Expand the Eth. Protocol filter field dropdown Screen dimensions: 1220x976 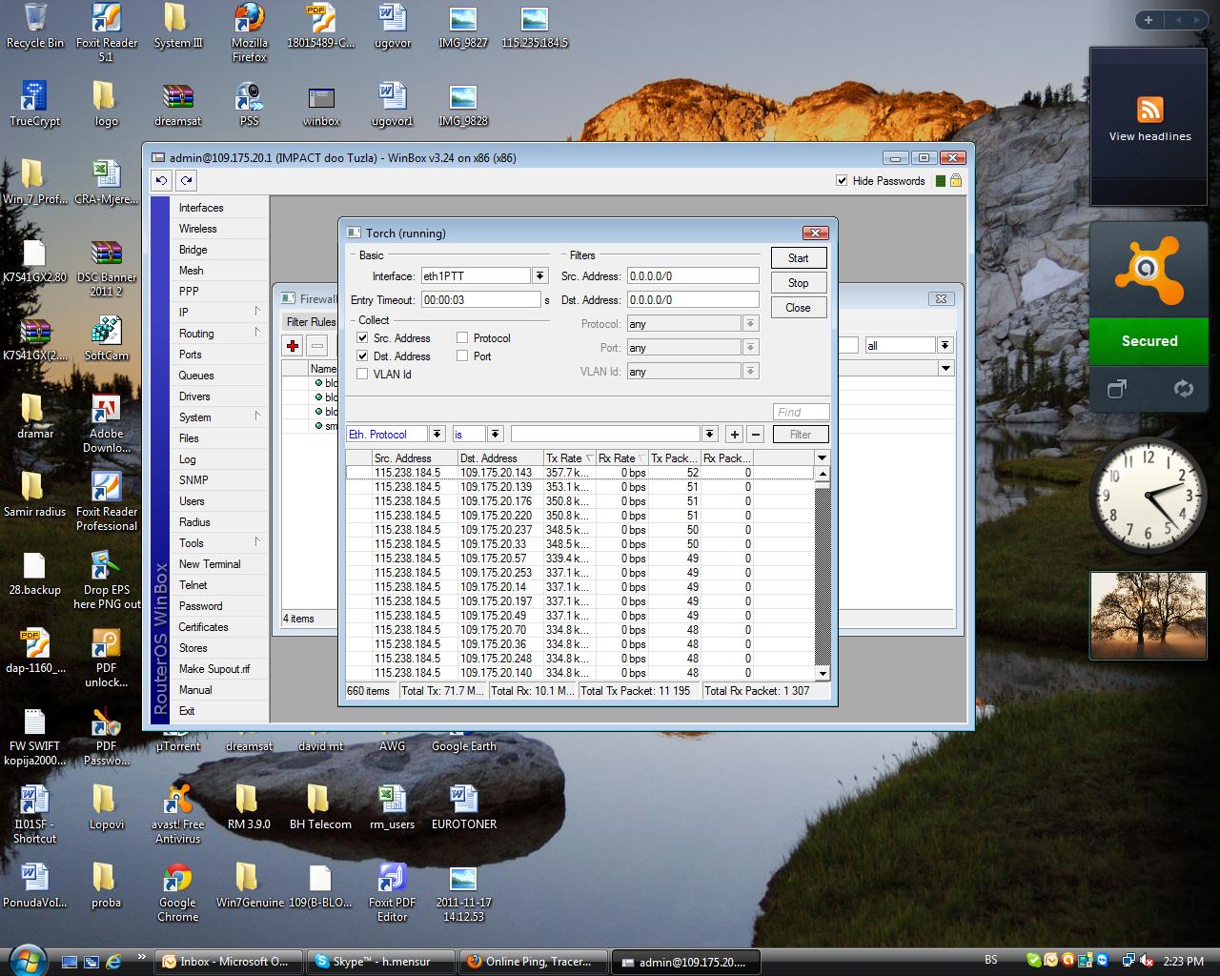point(437,435)
